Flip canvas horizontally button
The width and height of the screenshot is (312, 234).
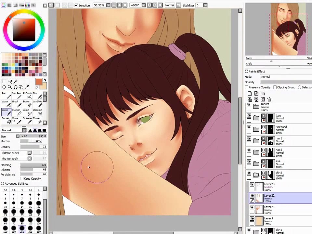(x=178, y=5)
